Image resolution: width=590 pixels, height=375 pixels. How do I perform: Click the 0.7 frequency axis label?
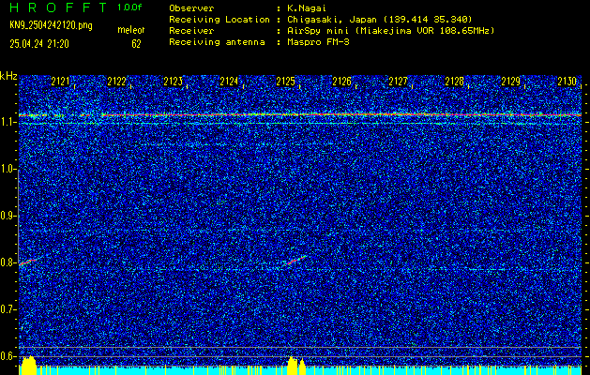tap(8, 309)
